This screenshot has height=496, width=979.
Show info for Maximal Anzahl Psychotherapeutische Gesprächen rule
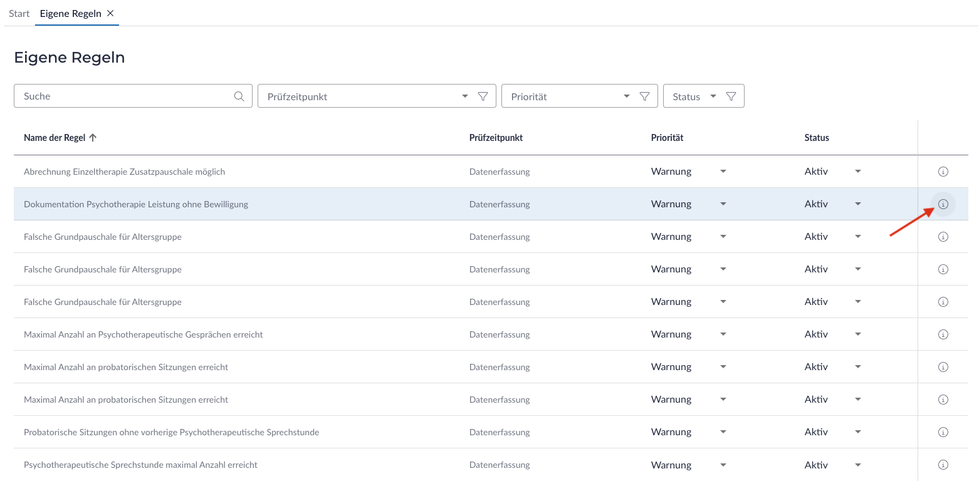pyautogui.click(x=943, y=334)
